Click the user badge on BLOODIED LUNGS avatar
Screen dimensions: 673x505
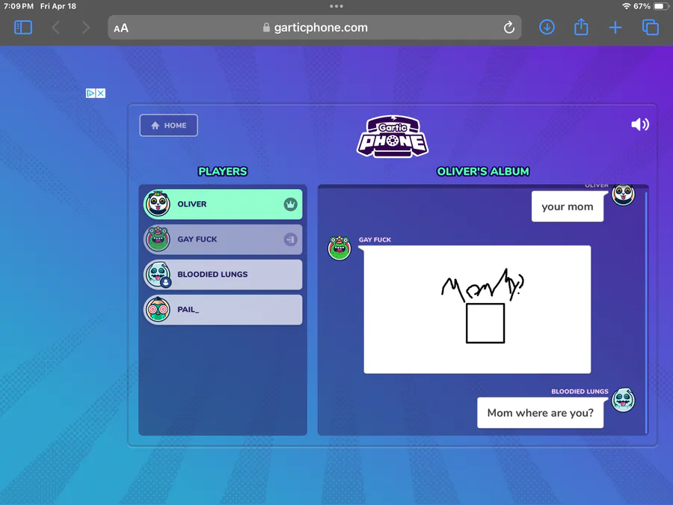166,283
